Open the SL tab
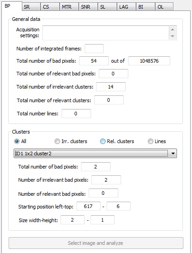This screenshot has height=253, width=192. click(x=107, y=7)
